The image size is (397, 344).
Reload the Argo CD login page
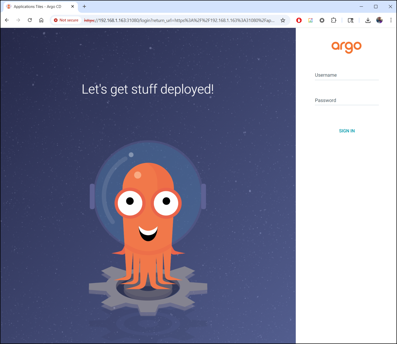30,20
